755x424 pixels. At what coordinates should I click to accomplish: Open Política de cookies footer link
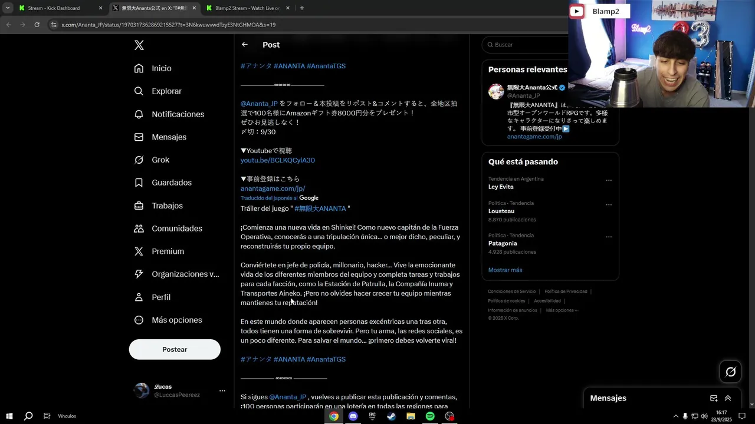[506, 301]
